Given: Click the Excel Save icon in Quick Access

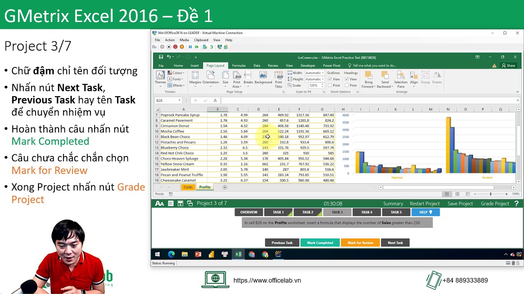Looking at the screenshot, I should [161, 57].
